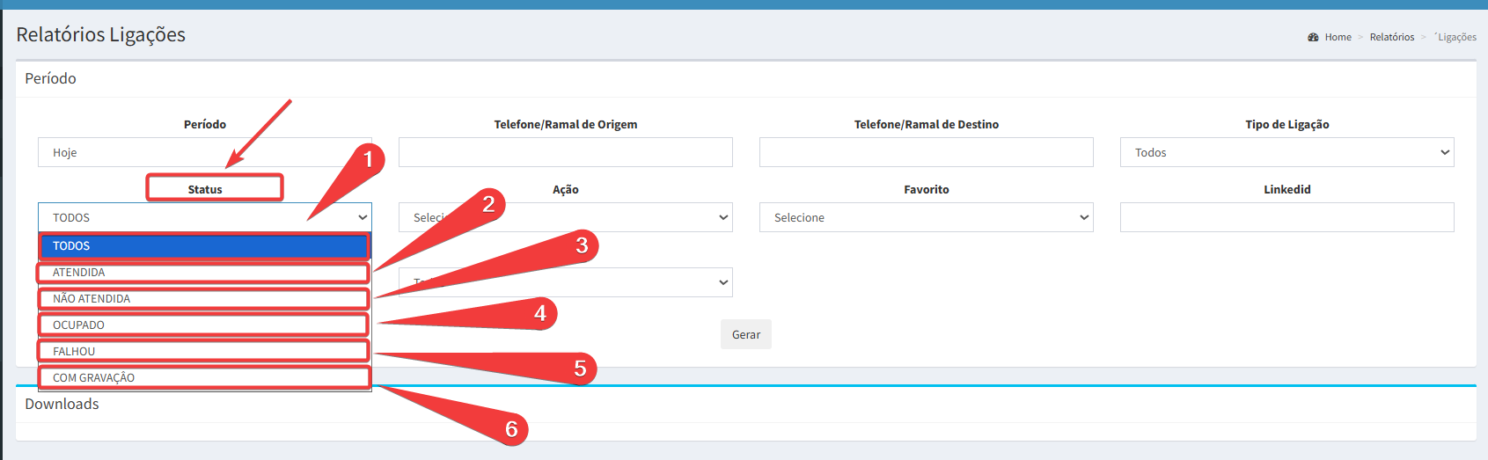Focus the Telefone/Ramal de Origem field
Viewport: 1488px width, 460px height.
[565, 152]
